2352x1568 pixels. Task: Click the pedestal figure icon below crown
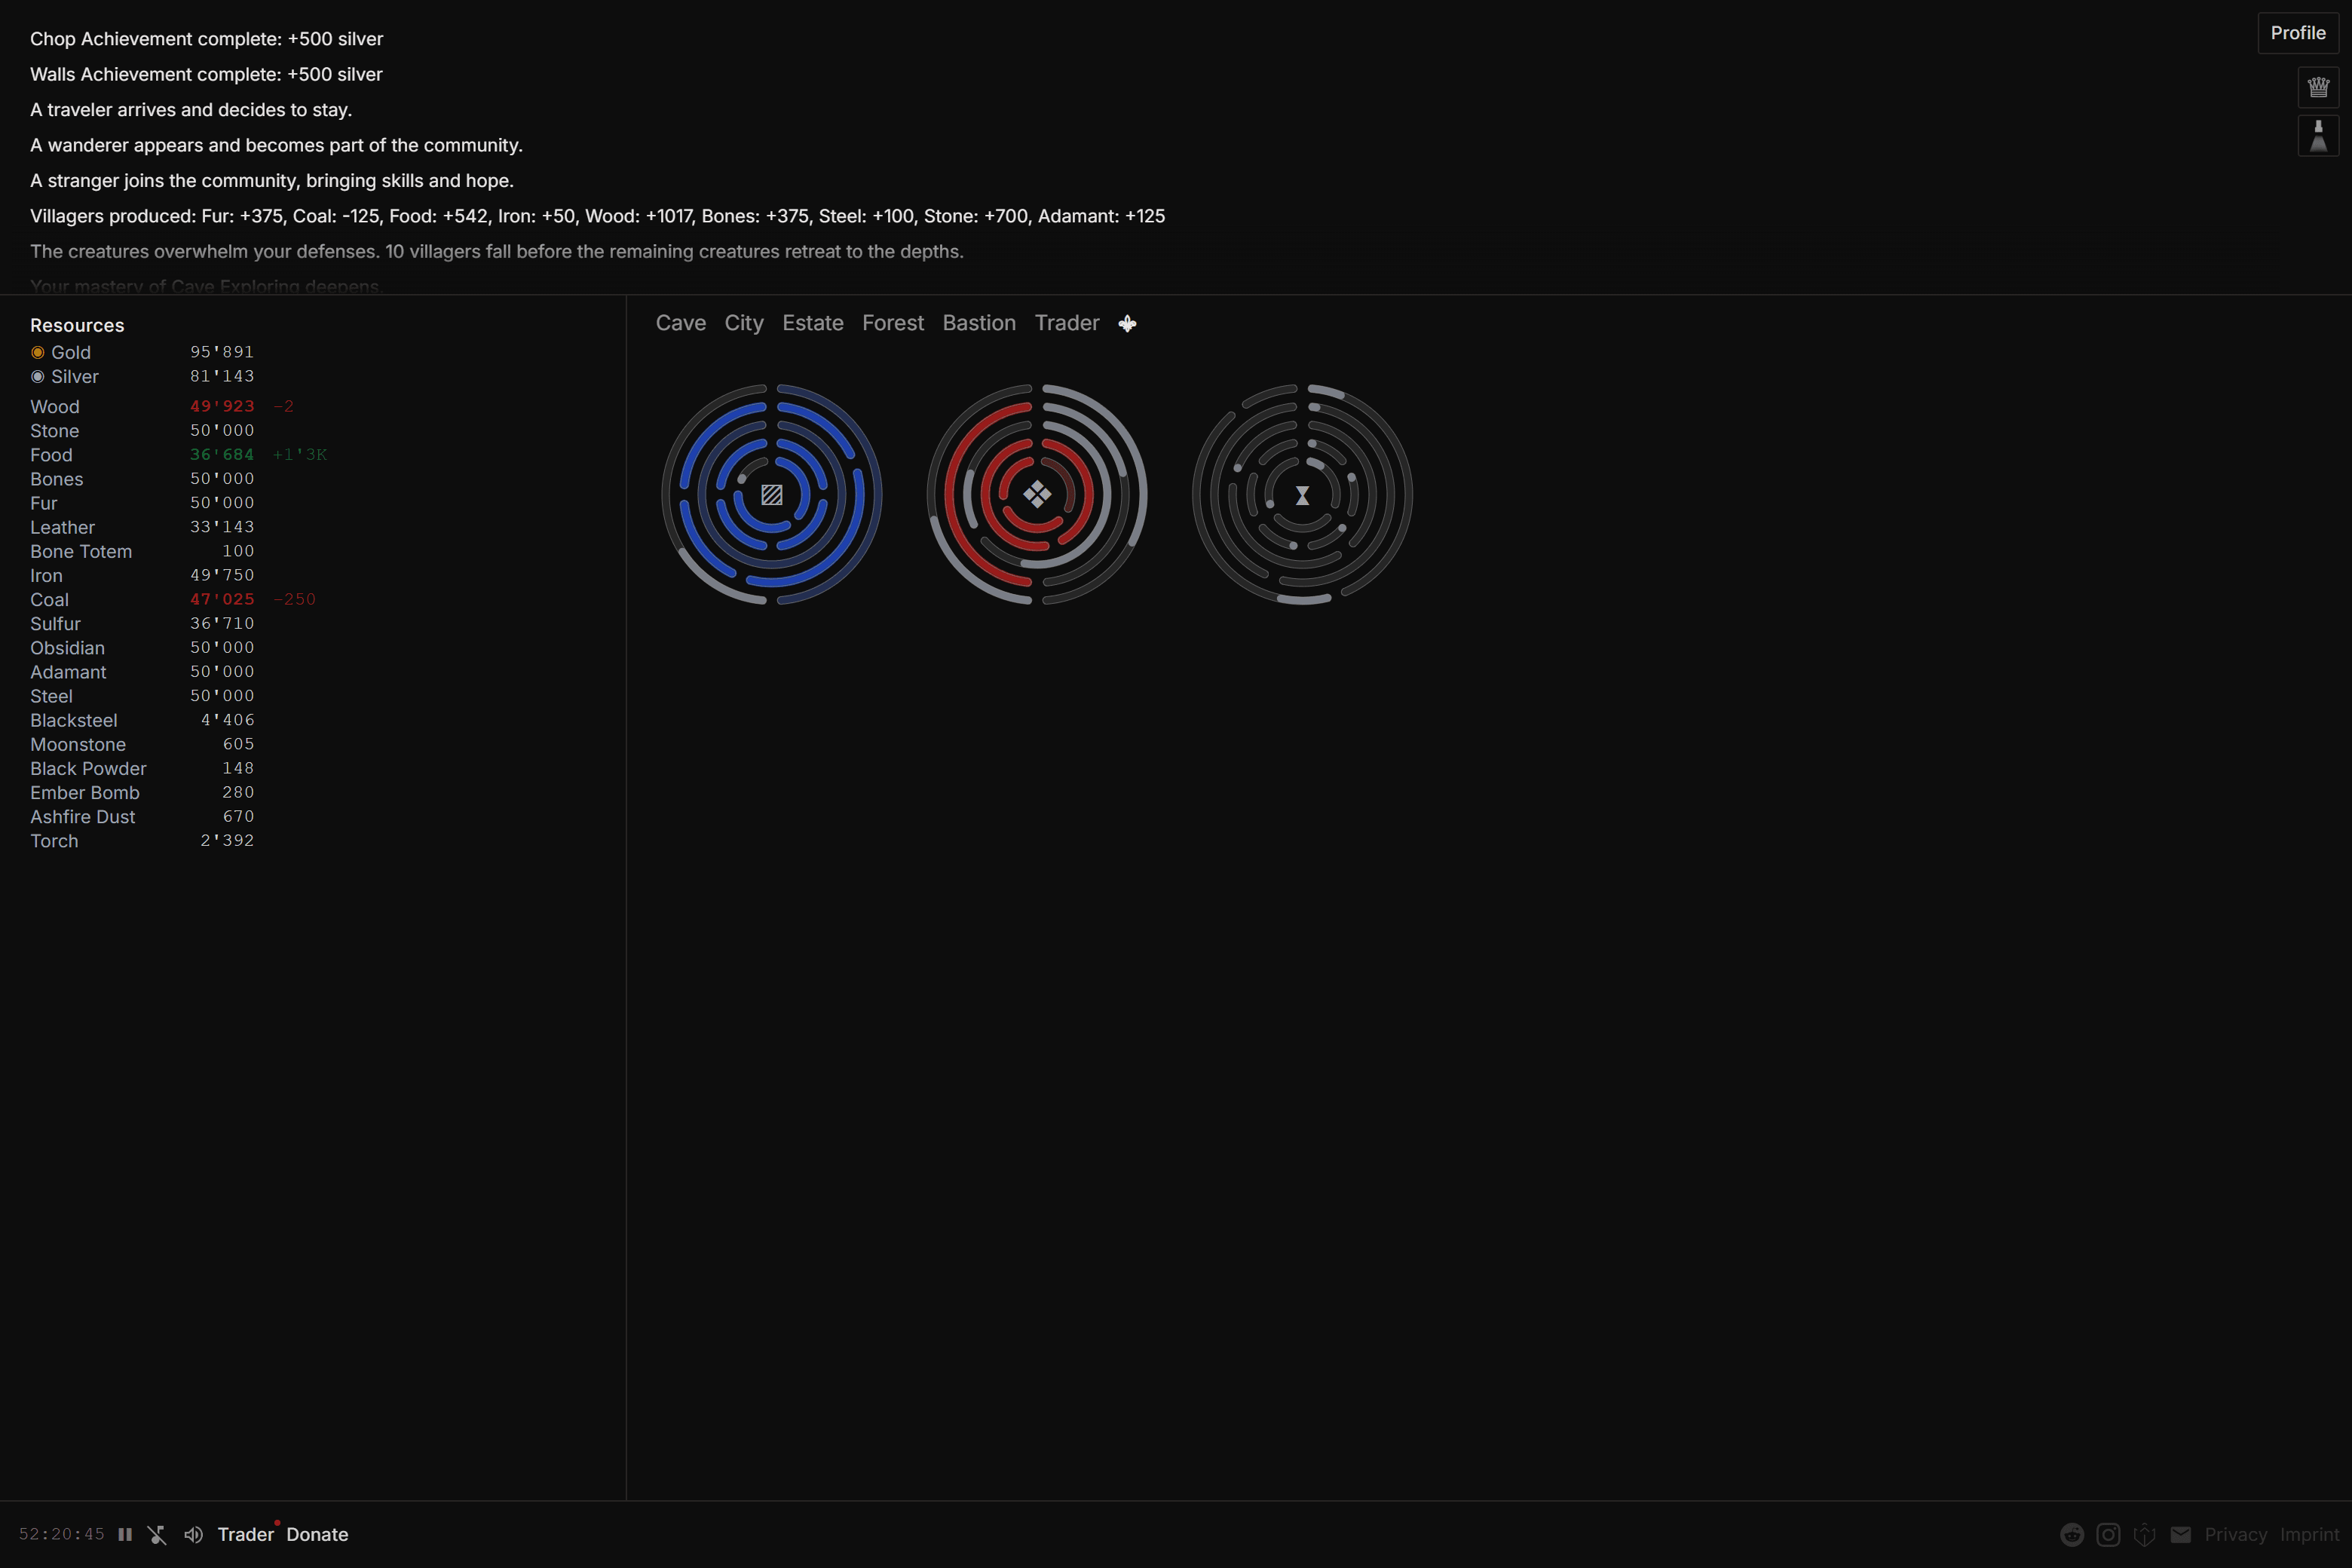tap(2317, 136)
